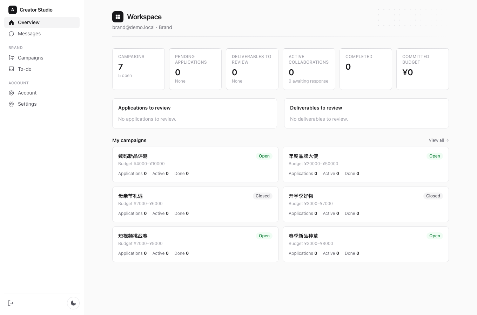Open Messages in the sidebar
This screenshot has height=315, width=477.
(42, 34)
